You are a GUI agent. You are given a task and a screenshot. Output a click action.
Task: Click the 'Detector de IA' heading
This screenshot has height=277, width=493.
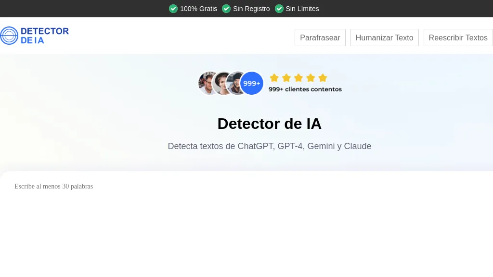point(270,124)
